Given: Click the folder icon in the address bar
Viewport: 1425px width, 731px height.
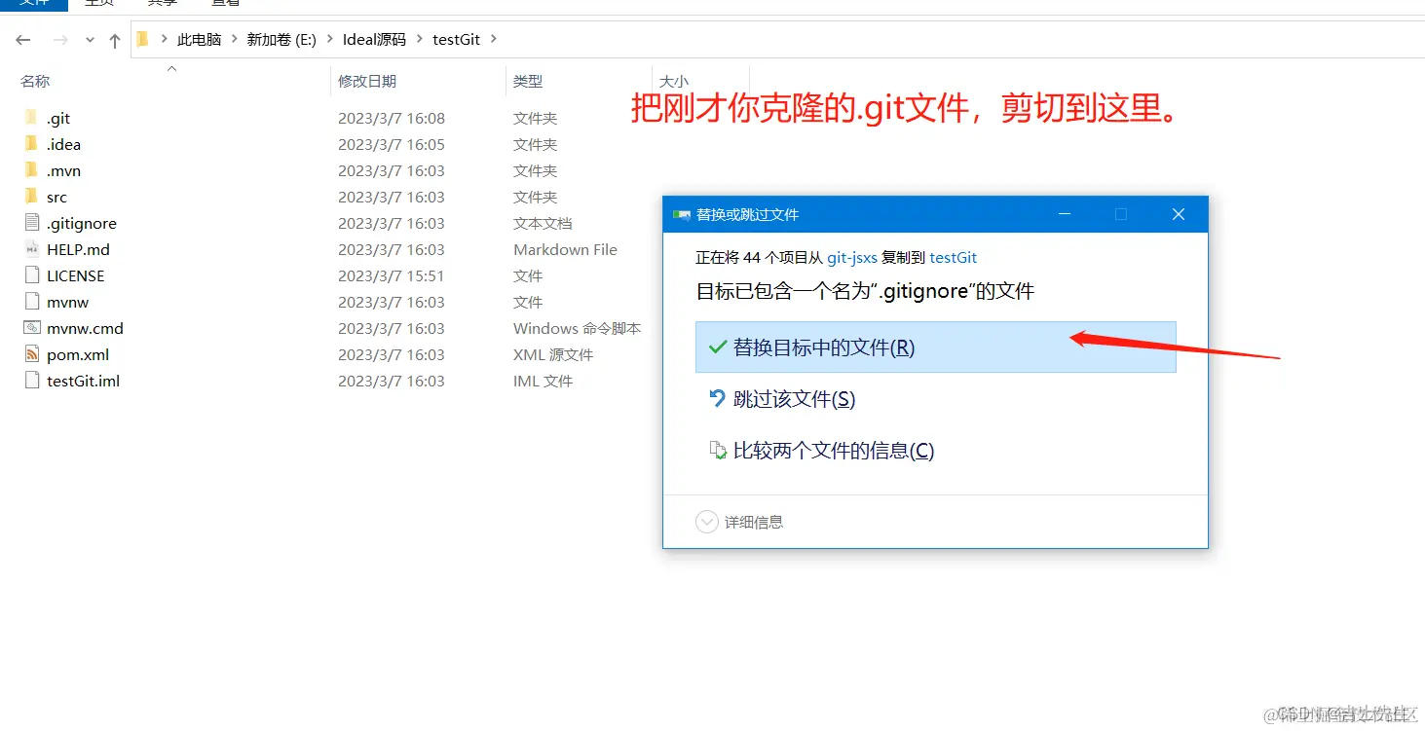Looking at the screenshot, I should tap(140, 39).
